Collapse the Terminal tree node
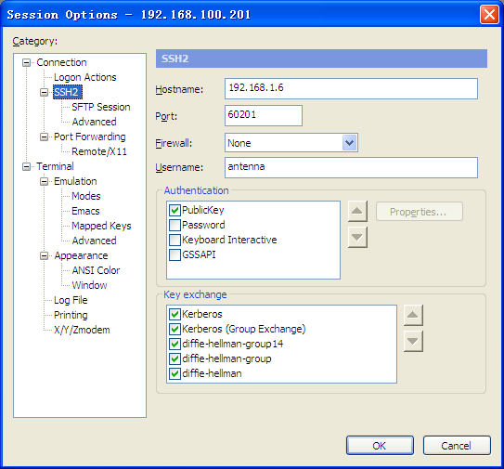 tap(26, 166)
